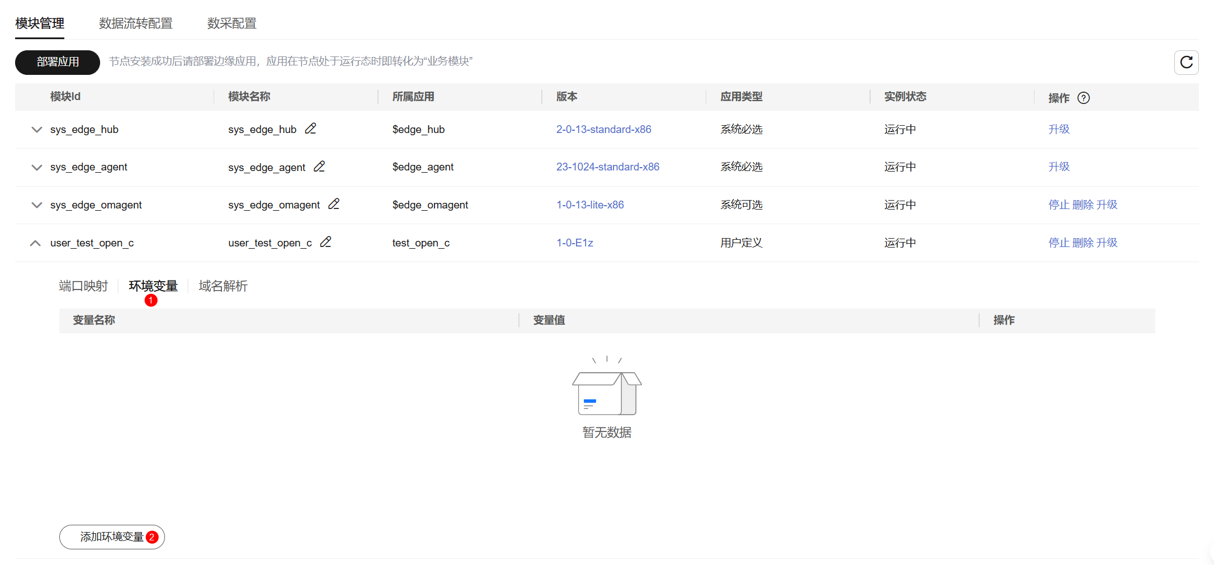Click 删除 for sys_edge_omagent
Screen dimensions: 1214x565
(x=1083, y=205)
